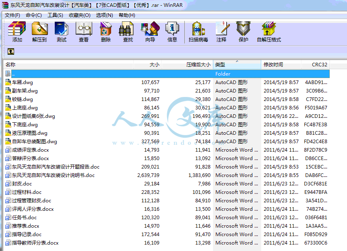Select the file 过程管理封皮.doc

pyautogui.click(x=32, y=201)
